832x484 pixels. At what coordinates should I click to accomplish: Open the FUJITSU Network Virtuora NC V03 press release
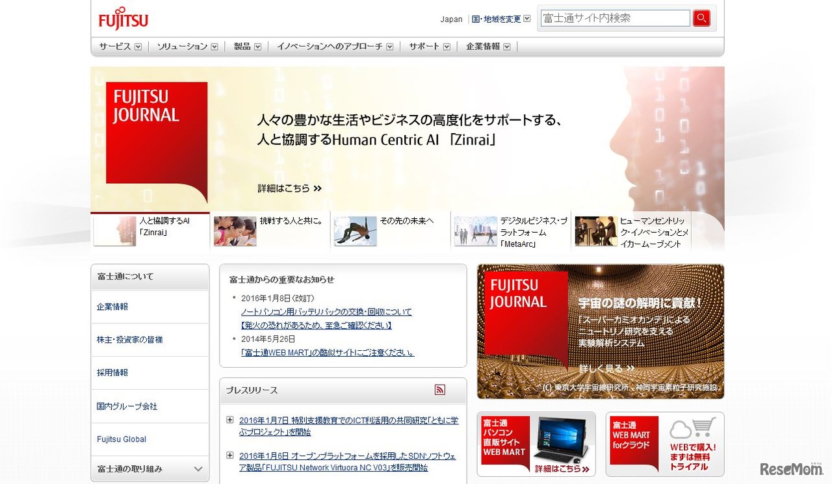coord(347,462)
